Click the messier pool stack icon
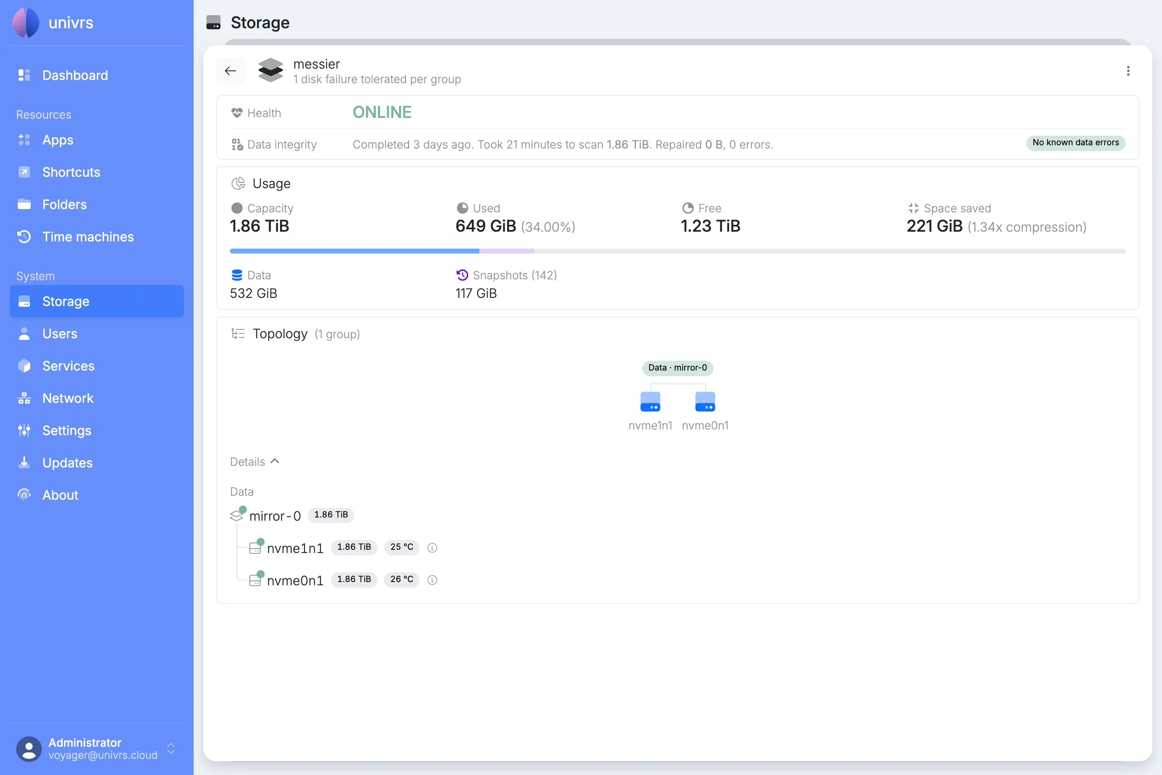 pos(271,70)
